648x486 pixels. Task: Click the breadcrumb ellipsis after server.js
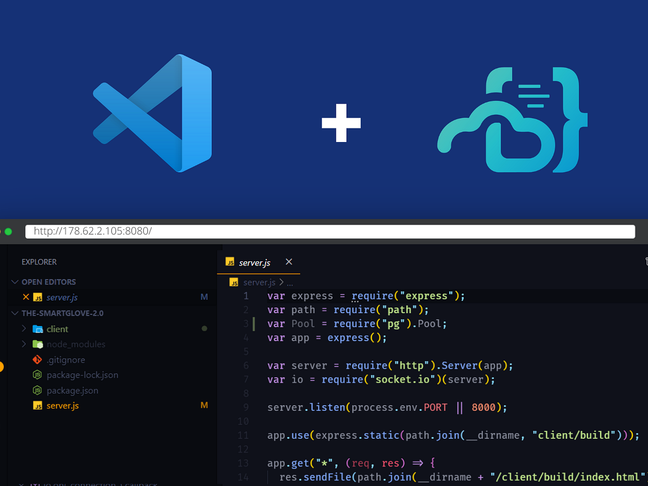pos(290,283)
